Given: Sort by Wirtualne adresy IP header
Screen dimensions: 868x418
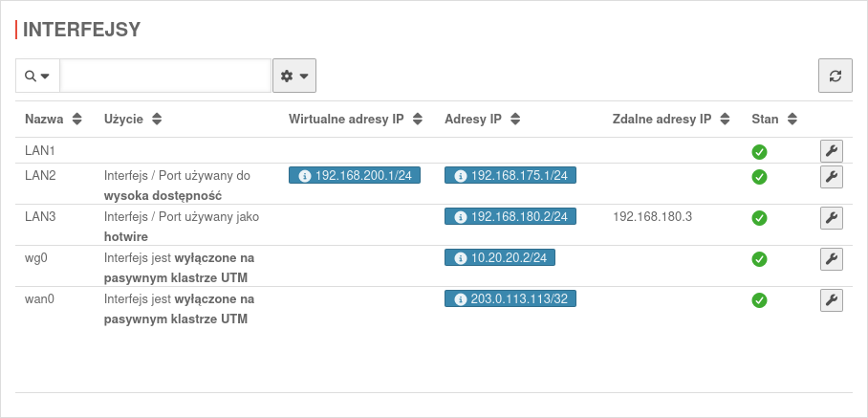Looking at the screenshot, I should pos(356,119).
